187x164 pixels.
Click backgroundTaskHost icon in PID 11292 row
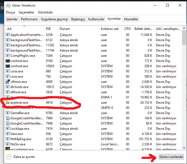[x=8, y=45]
